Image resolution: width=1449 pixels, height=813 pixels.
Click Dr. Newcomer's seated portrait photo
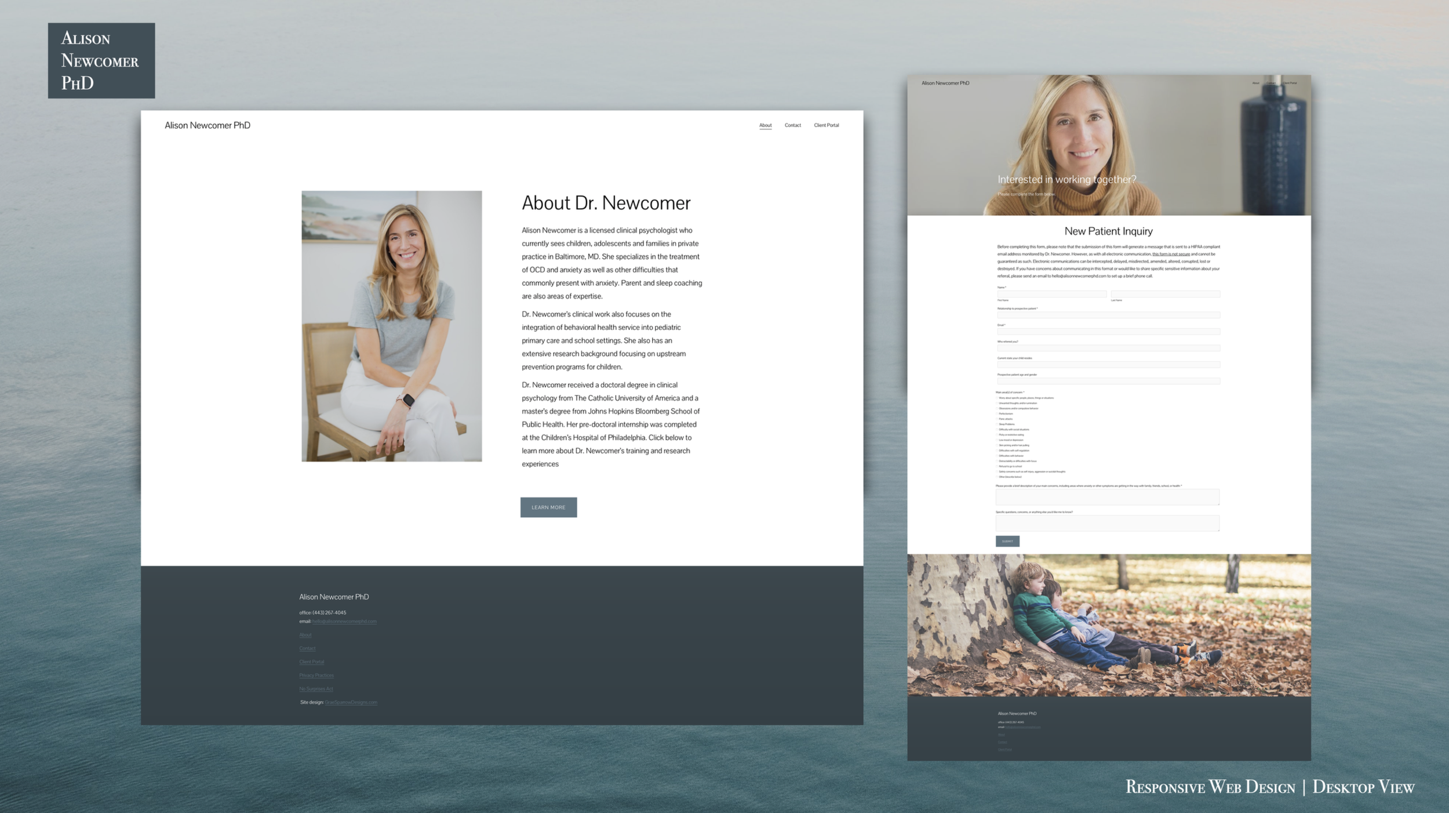(x=391, y=326)
